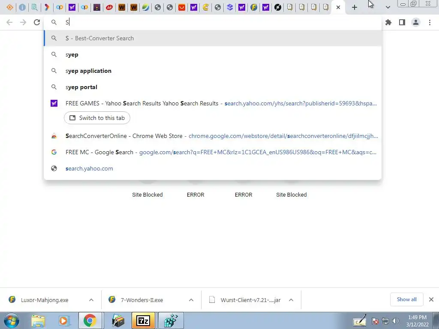Open the profile avatar menu
Screen dimensions: 439x329
point(416,22)
